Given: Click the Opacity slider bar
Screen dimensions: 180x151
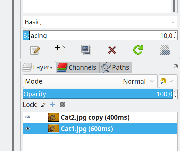Looking at the screenshot, I should [x=98, y=94].
